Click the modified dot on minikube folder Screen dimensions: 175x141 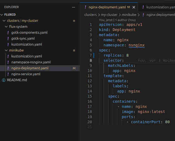click(74, 50)
